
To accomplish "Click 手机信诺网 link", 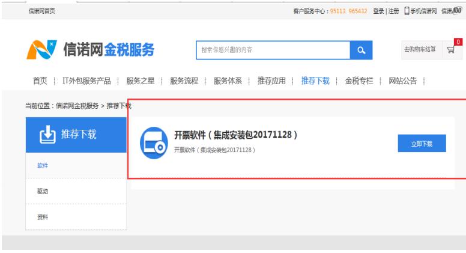I will pyautogui.click(x=423, y=11).
